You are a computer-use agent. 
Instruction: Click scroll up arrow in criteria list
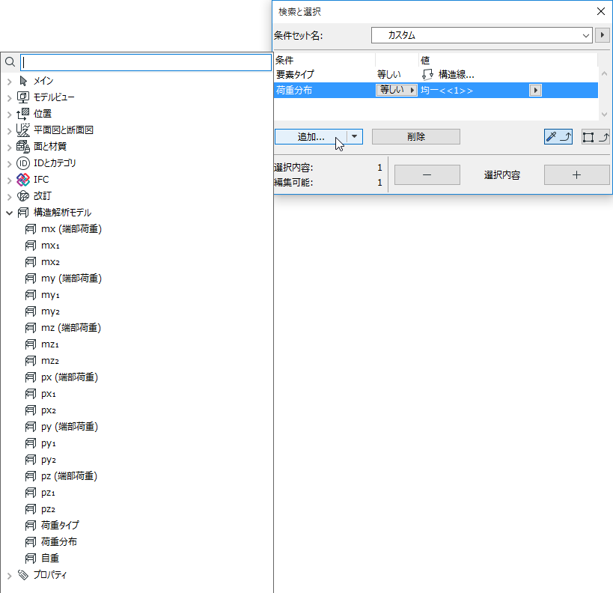pos(605,73)
